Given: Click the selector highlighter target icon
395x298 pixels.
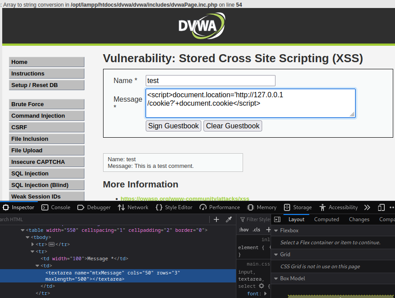Looking at the screenshot, I should [x=262, y=286].
